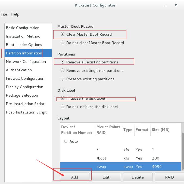Select the /boot partition row
This screenshot has height=184, width=184.
point(120,158)
